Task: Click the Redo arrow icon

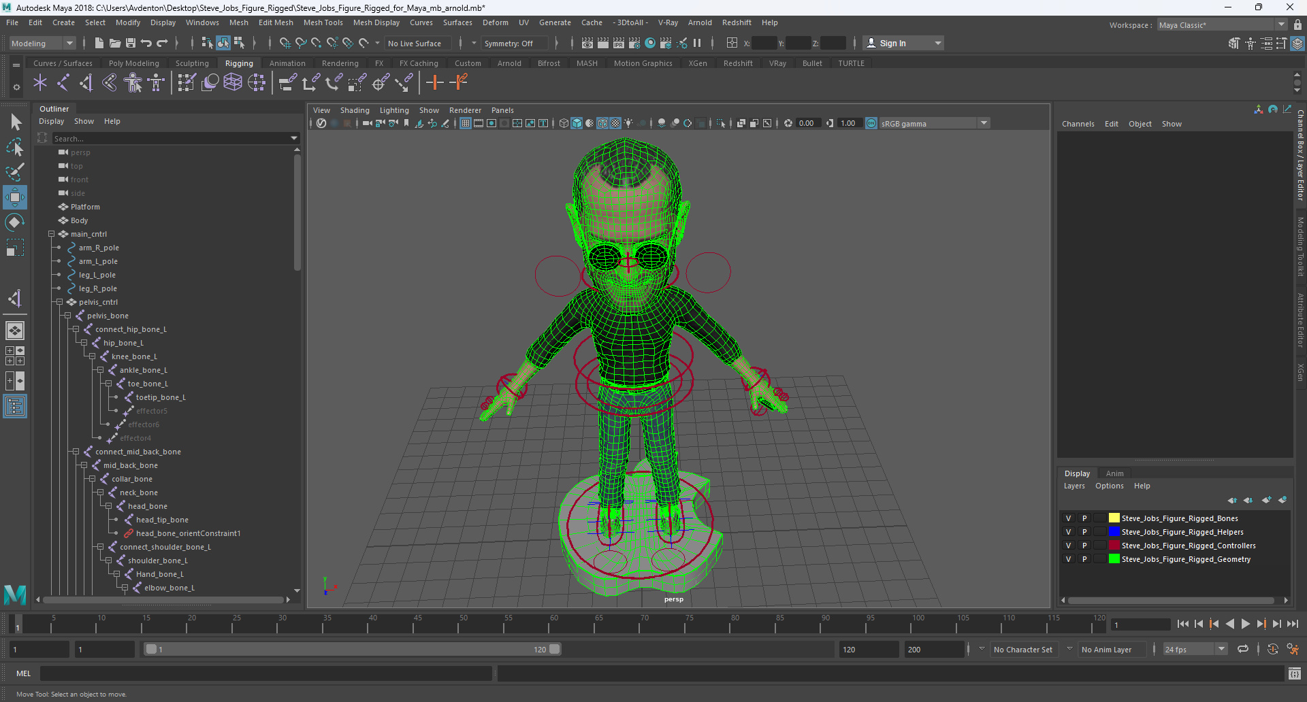Action: click(x=162, y=43)
